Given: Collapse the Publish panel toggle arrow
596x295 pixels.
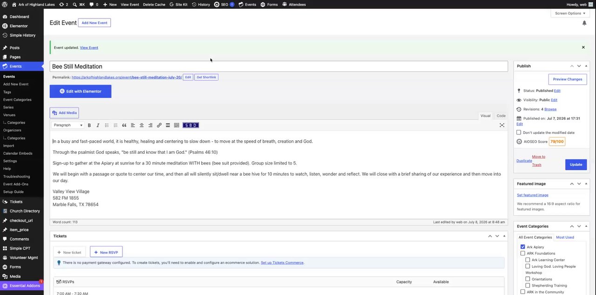Looking at the screenshot, I should [586, 66].
